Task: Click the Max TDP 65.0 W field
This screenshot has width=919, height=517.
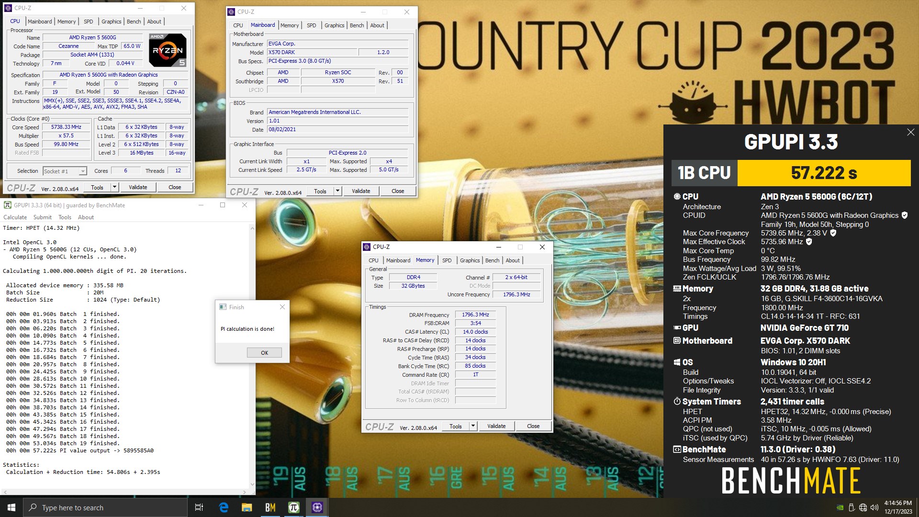Action: pos(132,46)
